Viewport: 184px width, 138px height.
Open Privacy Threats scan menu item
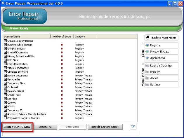pos(162,52)
